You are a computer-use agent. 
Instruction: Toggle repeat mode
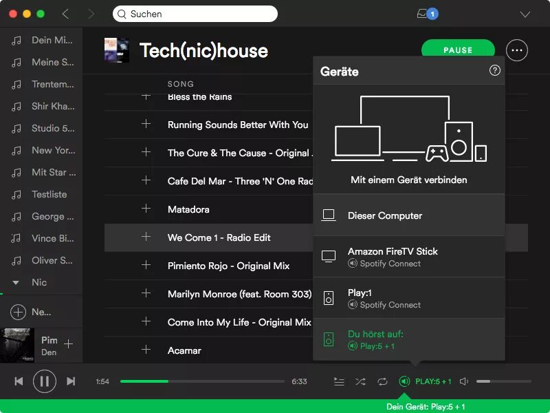[383, 380]
